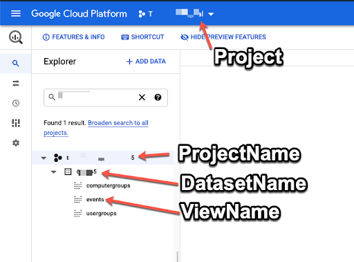This screenshot has width=354, height=262.
Task: Open the dashboard grid icon in sidebar
Action: (16, 123)
